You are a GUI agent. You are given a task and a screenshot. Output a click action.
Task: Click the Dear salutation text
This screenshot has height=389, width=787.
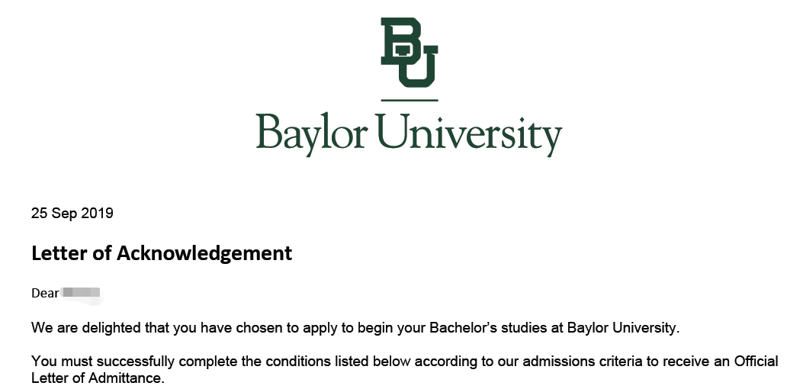[x=45, y=294]
